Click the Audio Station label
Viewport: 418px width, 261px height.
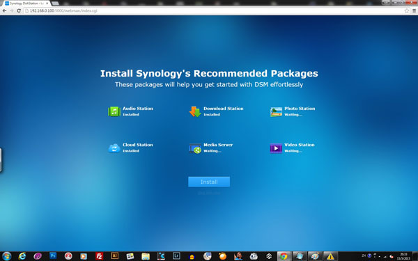pyautogui.click(x=138, y=109)
